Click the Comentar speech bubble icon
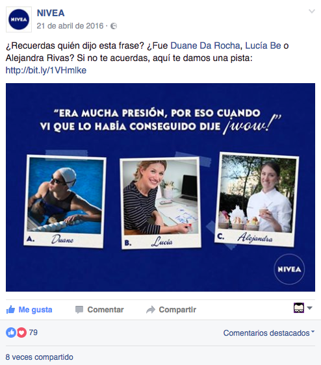The height and width of the screenshot is (365, 321). click(x=79, y=310)
